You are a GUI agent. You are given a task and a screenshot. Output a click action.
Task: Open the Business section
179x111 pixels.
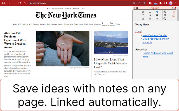[x=36, y=24]
